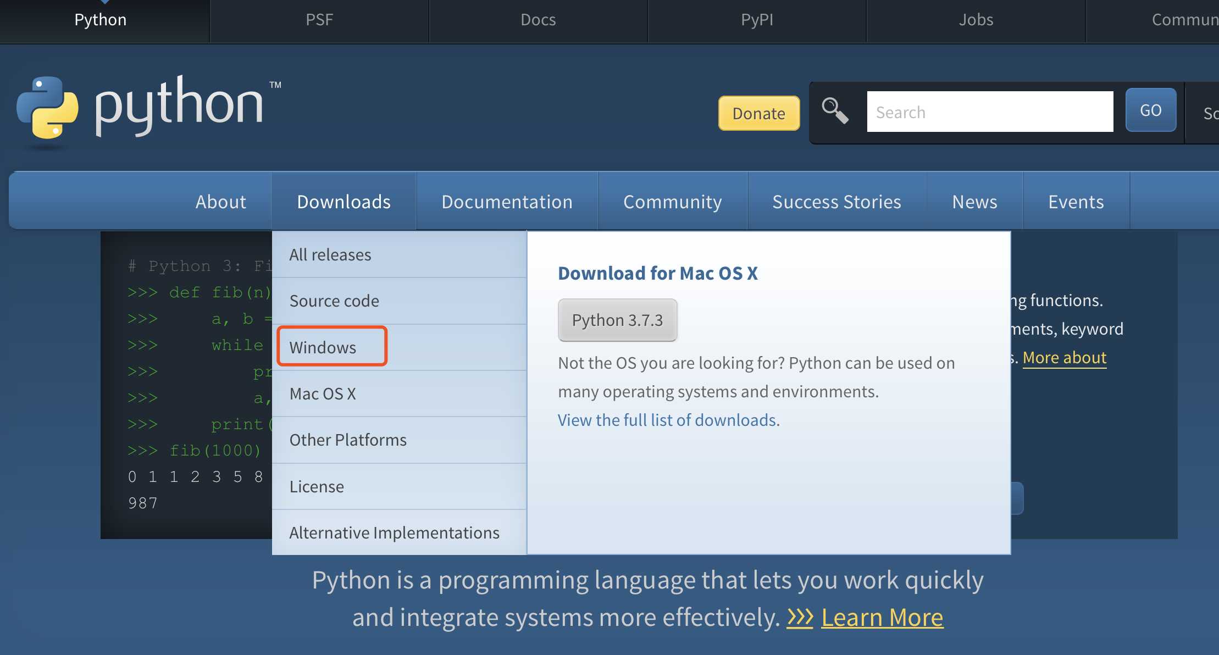
Task: Open the All releases page
Action: [x=330, y=254]
